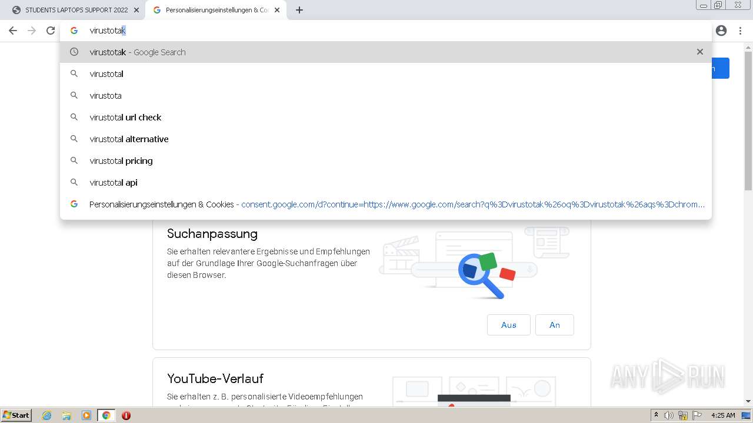
Task: Launch Internet Explorer from the taskbar
Action: (x=47, y=415)
